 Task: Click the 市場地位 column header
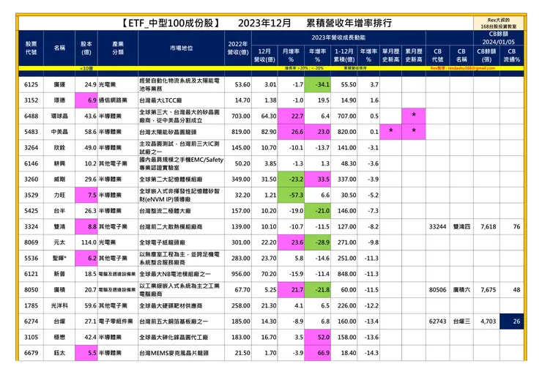click(x=181, y=48)
